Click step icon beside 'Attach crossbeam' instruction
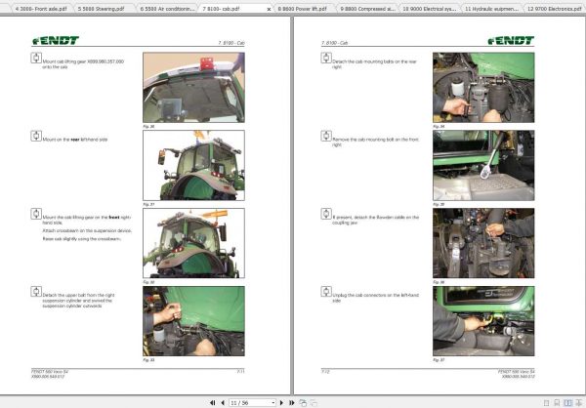The width and height of the screenshot is (586, 408). point(36,214)
